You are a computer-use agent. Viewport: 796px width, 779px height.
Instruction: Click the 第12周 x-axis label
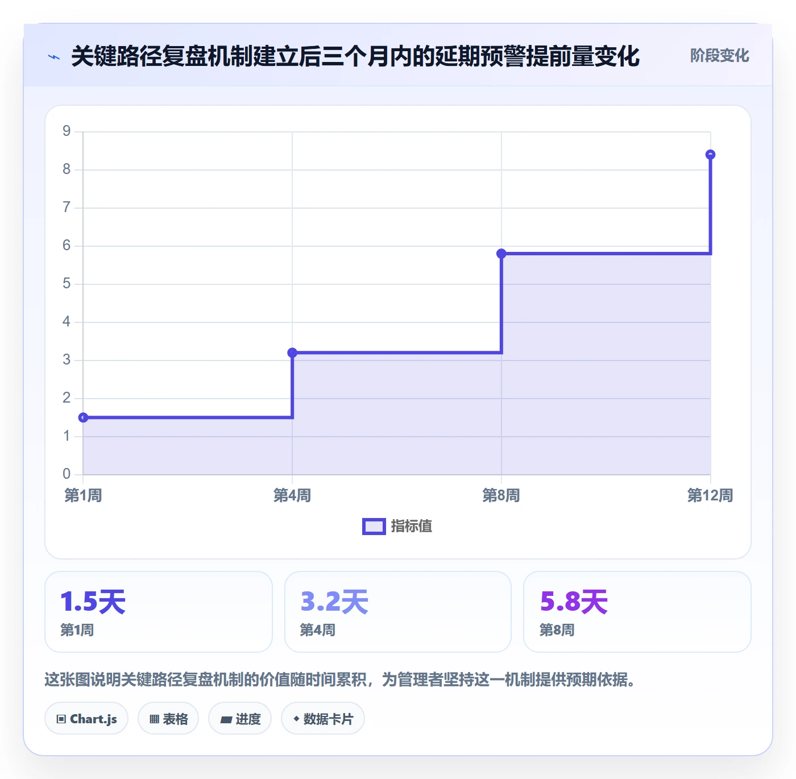710,495
